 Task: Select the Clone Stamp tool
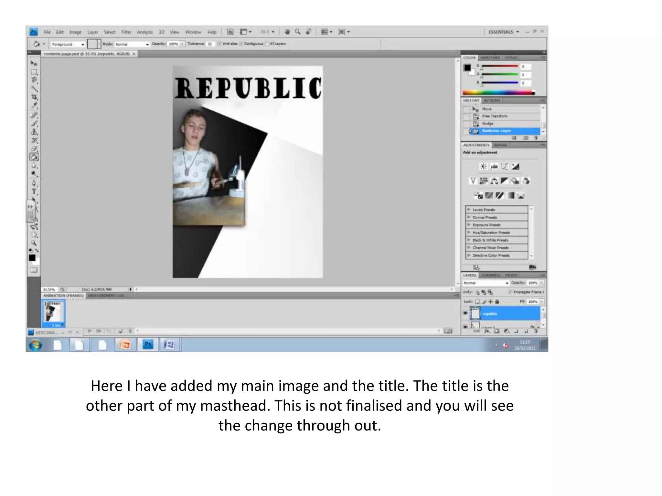click(34, 132)
